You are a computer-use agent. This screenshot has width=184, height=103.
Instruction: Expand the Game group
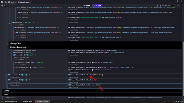coord(1,91)
